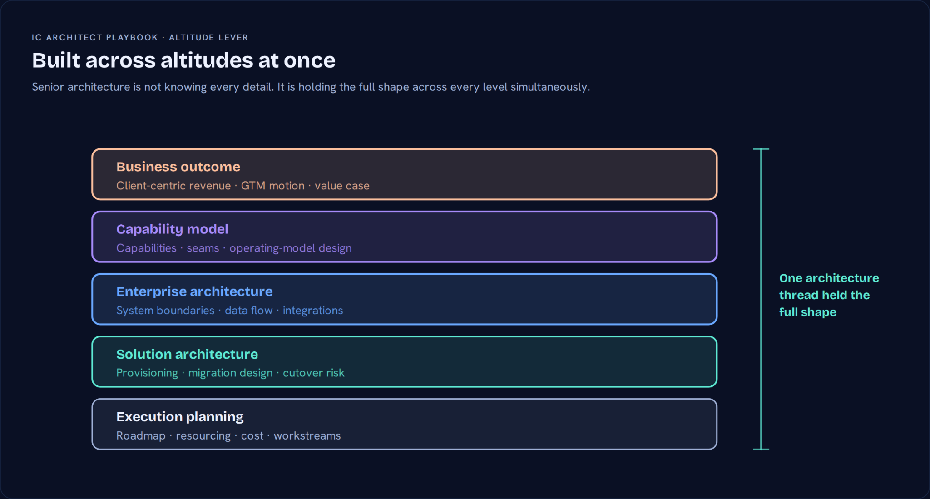The width and height of the screenshot is (930, 499).
Task: Click the Execution planning heading
Action: pos(180,417)
